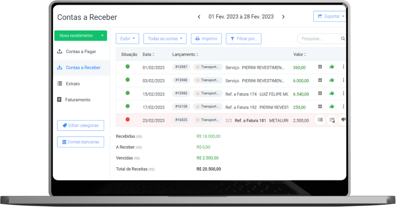Click the Imprimir button

tap(206, 39)
